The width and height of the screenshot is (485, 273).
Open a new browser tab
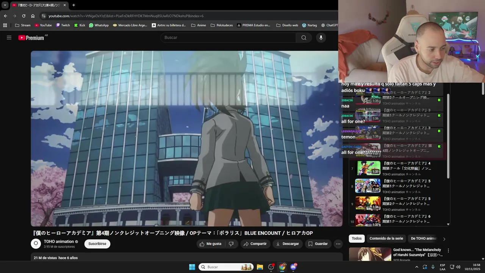tap(74, 5)
